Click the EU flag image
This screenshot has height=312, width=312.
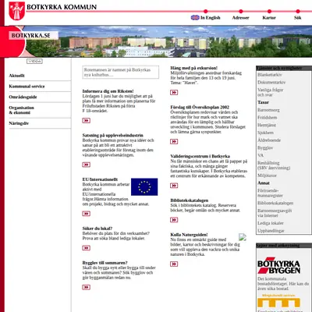[x=144, y=186]
